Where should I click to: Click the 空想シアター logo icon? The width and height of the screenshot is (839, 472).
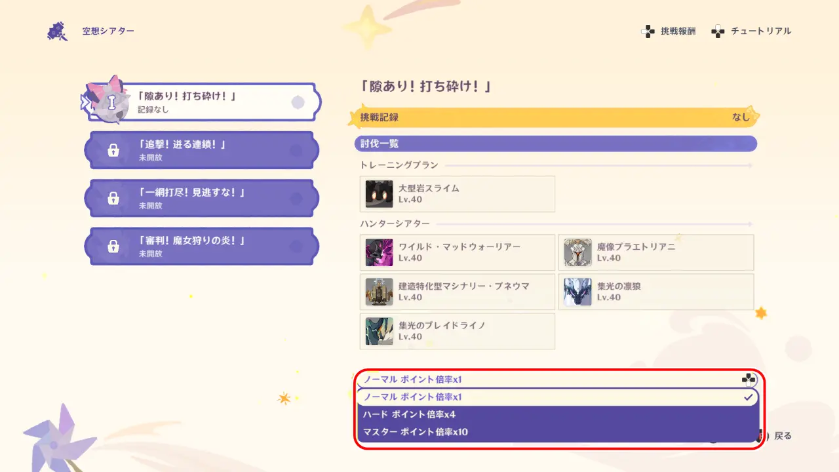(58, 31)
